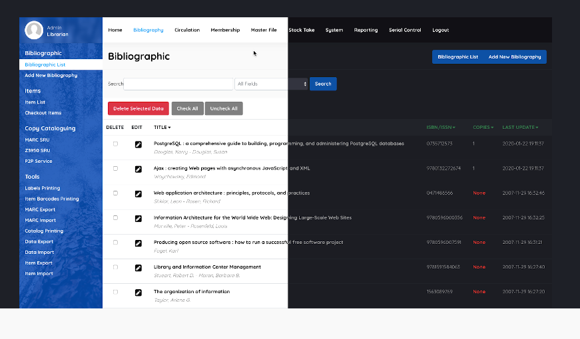Screen dimensions: 580x339
Task: Open Item Import in the sidebar
Action: (x=39, y=274)
